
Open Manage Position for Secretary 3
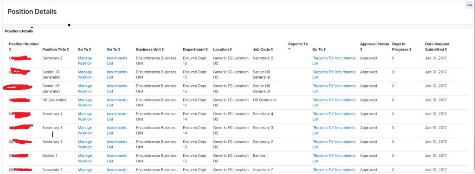pyautogui.click(x=85, y=130)
